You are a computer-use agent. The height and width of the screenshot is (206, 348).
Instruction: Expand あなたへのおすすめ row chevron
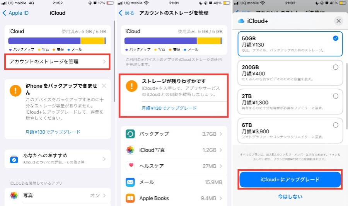(x=104, y=159)
